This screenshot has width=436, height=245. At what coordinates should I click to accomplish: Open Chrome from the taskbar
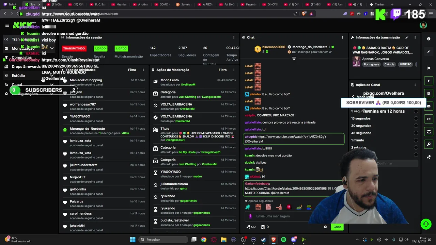[x=204, y=240]
